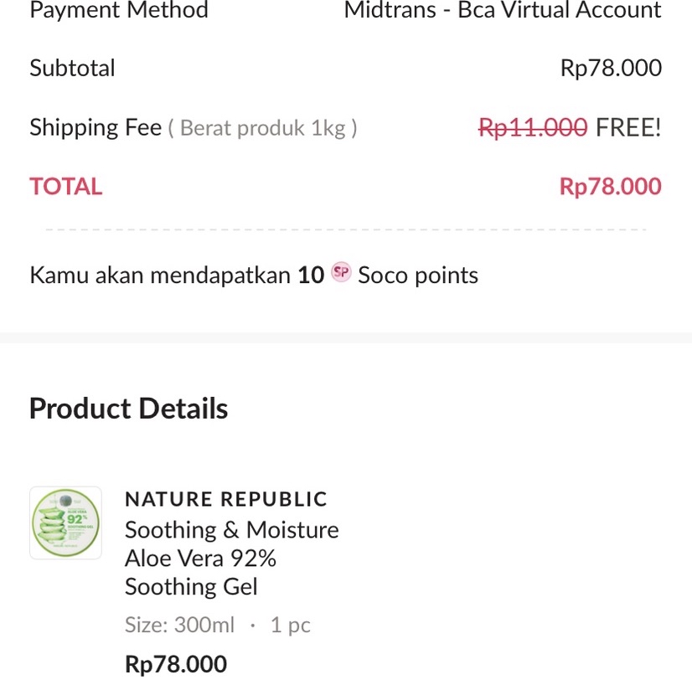Tap the NATURE REPUBLIC brand name
The image size is (692, 690).
point(225,499)
